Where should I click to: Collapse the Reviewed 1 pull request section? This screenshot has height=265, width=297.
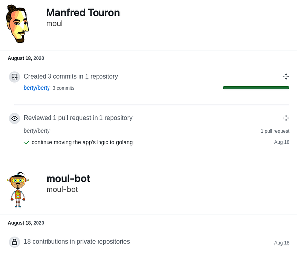286,118
